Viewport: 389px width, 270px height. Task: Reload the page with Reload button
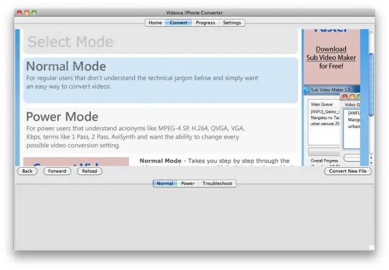coord(89,171)
